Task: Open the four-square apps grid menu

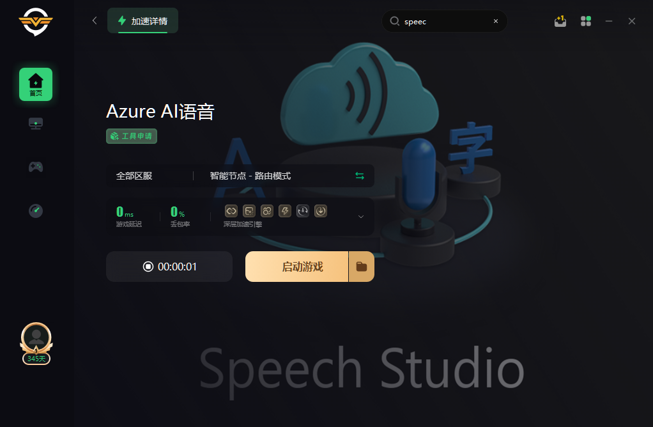Action: pos(586,21)
